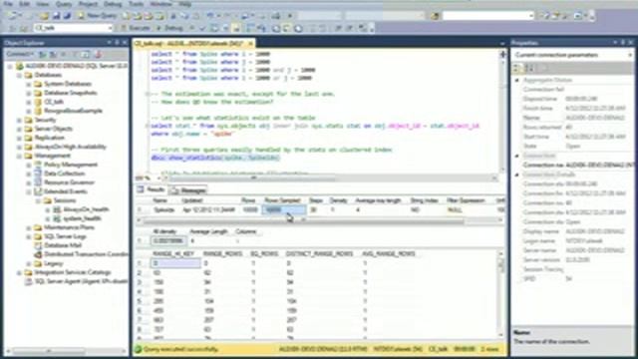Click the Database Mail icon
The height and width of the screenshot is (359, 638).
[x=38, y=245]
